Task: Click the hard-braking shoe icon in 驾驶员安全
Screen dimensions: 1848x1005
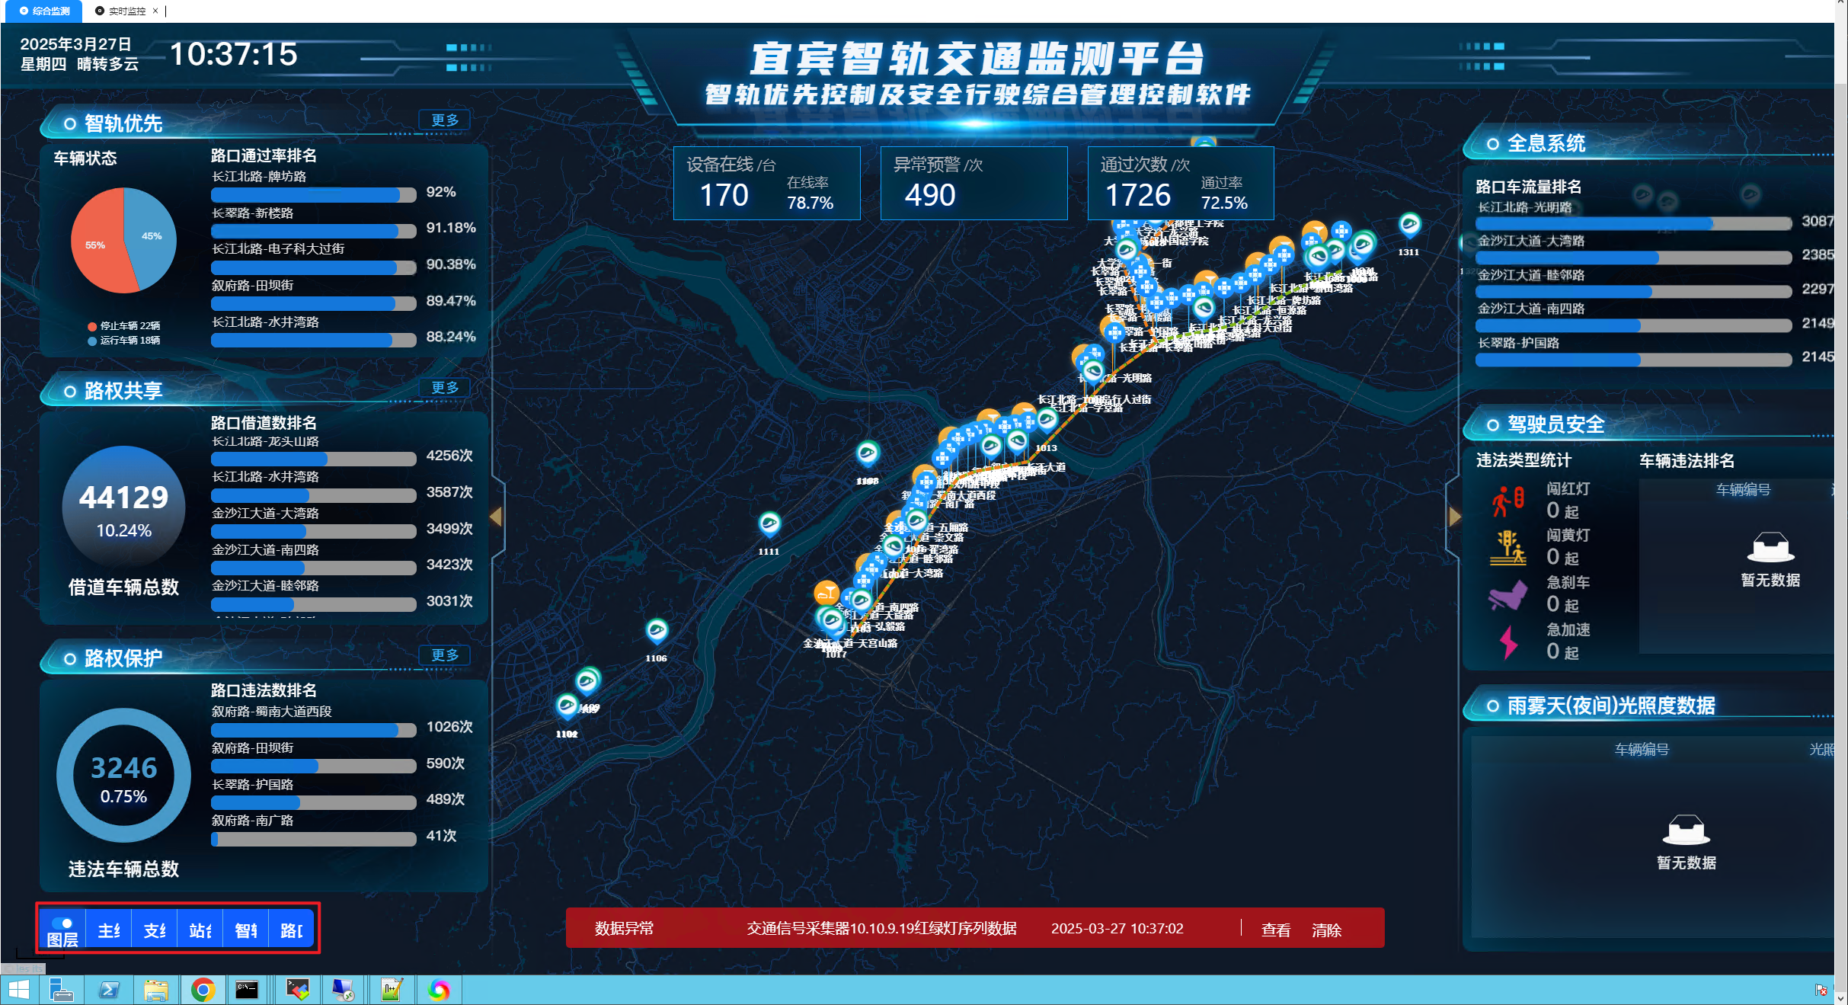Action: coord(1509,595)
